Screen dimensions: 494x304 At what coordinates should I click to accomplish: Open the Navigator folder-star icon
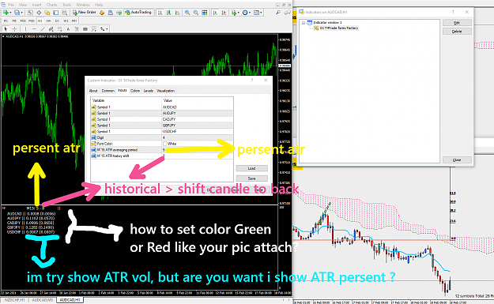point(47,13)
